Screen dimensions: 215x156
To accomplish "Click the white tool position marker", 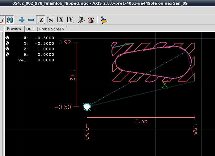I will click(87, 107).
